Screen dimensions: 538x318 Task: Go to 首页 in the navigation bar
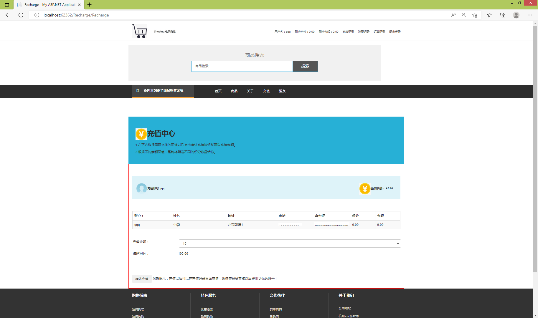[218, 91]
